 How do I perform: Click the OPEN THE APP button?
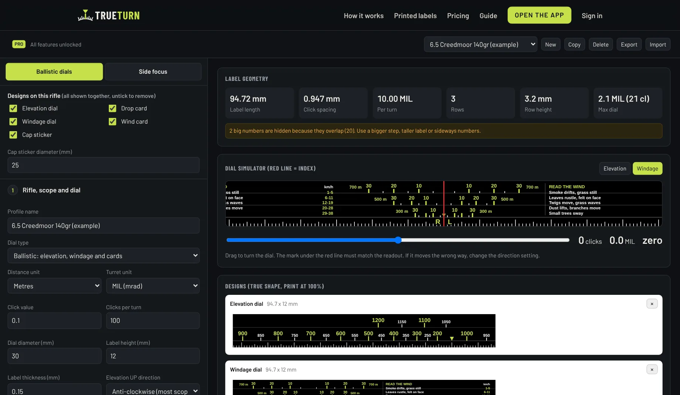pyautogui.click(x=539, y=15)
